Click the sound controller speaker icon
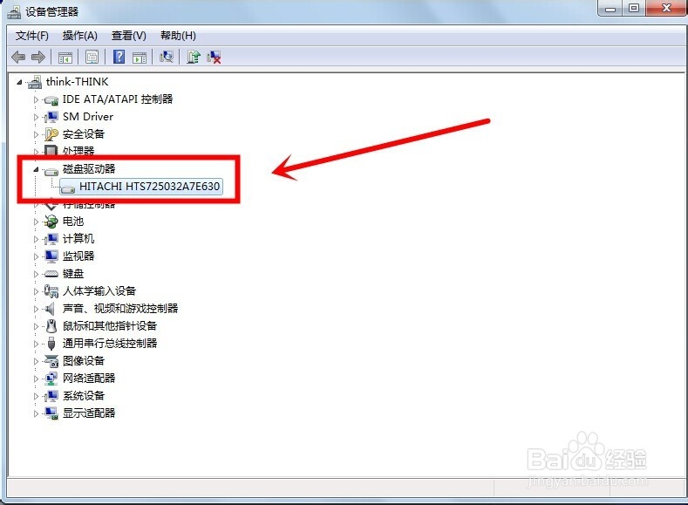This screenshot has width=688, height=505. (51, 309)
